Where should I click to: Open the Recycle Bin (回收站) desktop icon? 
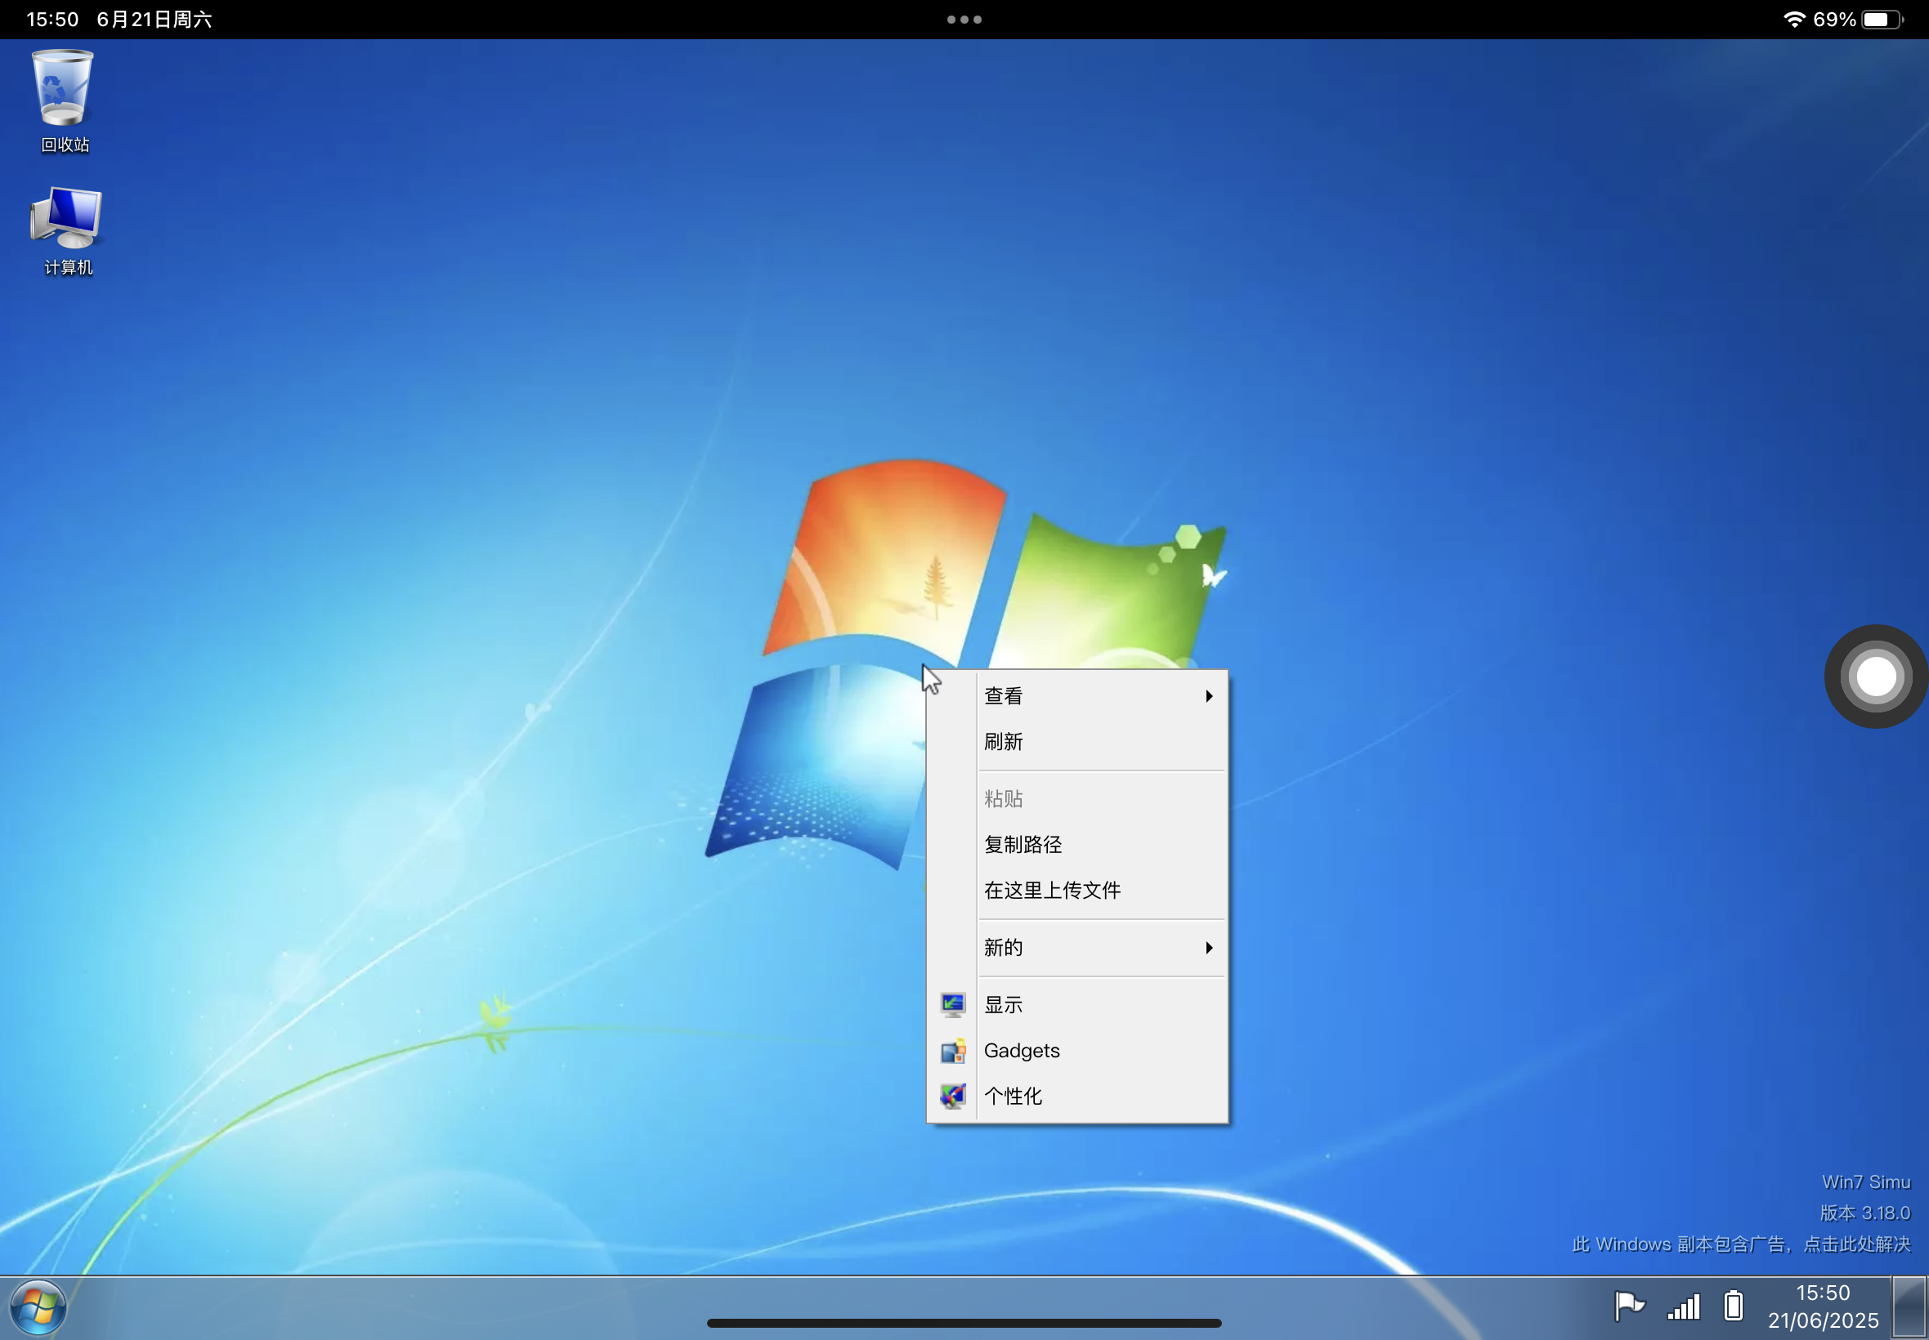[64, 100]
